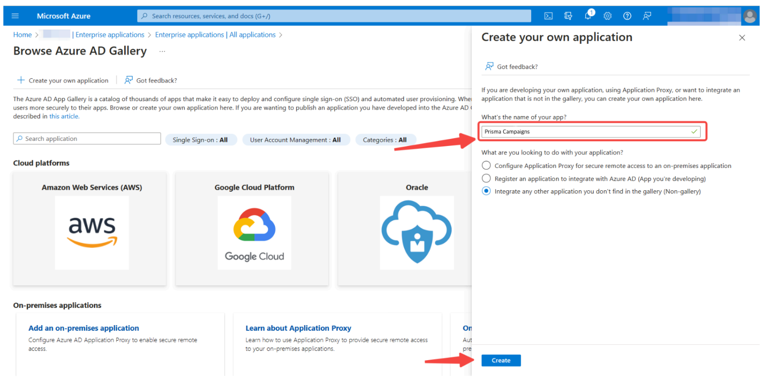This screenshot has height=380, width=764.
Task: Click the ellipsis next to Browse Azure AD Gallery
Action: [x=162, y=51]
